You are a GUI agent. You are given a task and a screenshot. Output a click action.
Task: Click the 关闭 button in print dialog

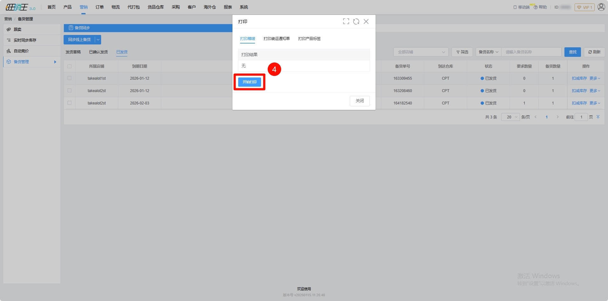[360, 101]
